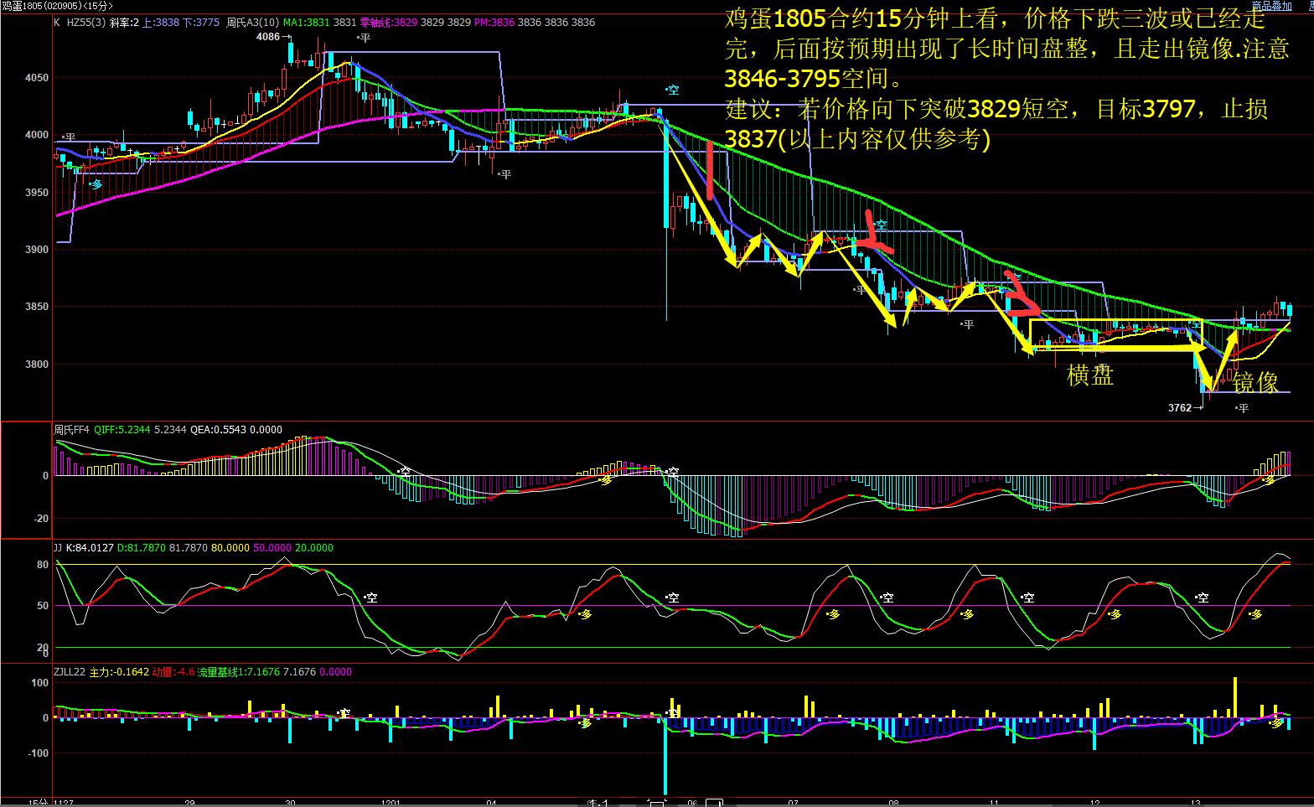Click the 多 signal in ZJLL22 panel
This screenshot has height=807, width=1314.
(x=1275, y=722)
